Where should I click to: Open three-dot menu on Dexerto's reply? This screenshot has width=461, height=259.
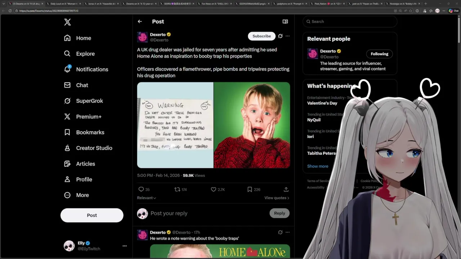(x=287, y=232)
